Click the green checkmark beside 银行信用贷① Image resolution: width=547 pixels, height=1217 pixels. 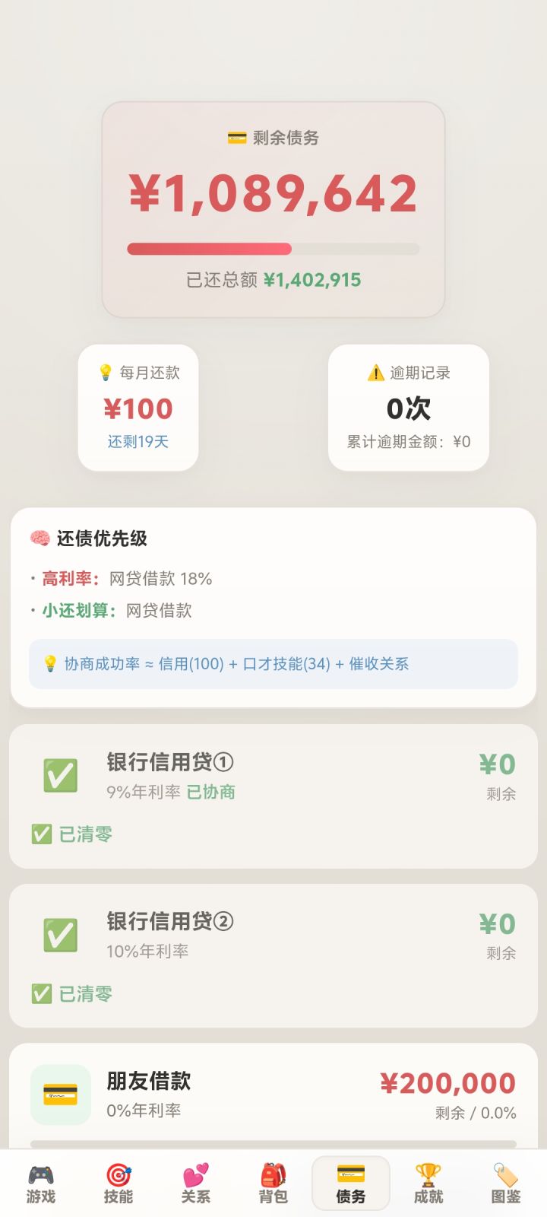(x=61, y=776)
